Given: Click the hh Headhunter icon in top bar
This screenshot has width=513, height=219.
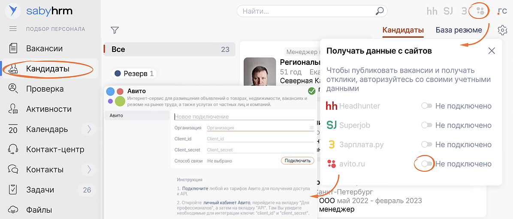Looking at the screenshot, I should 432,12.
